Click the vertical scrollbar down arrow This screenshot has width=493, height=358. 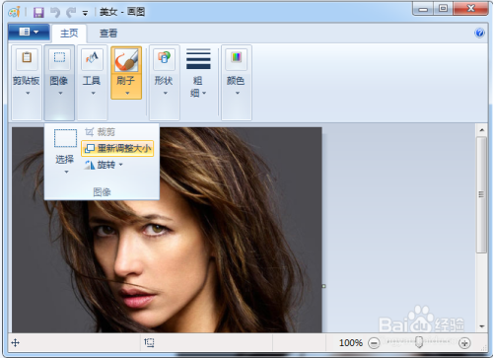[482, 326]
